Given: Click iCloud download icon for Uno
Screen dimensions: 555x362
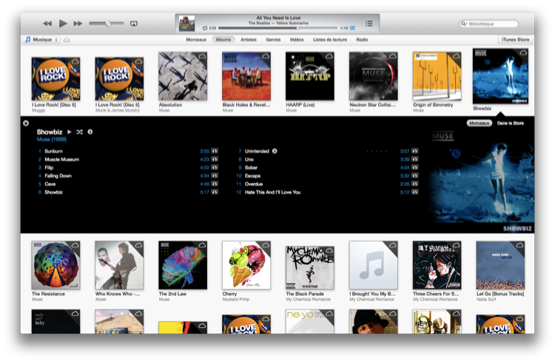Looking at the screenshot, I should pos(415,159).
